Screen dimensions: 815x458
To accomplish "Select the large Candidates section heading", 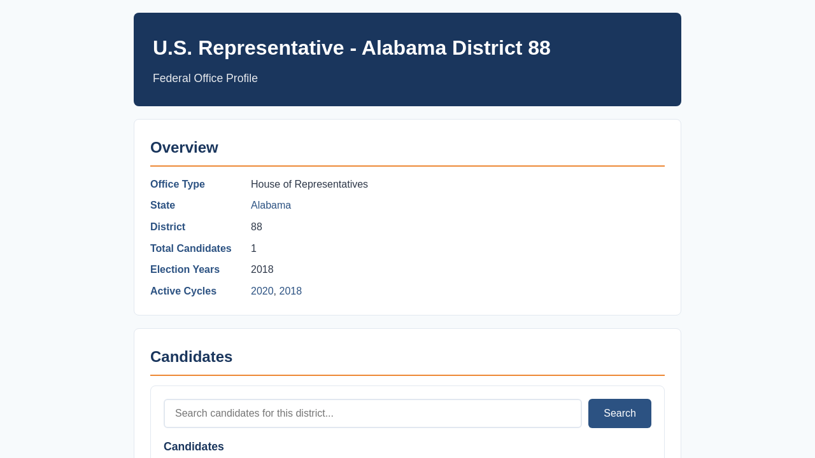I will (x=191, y=357).
